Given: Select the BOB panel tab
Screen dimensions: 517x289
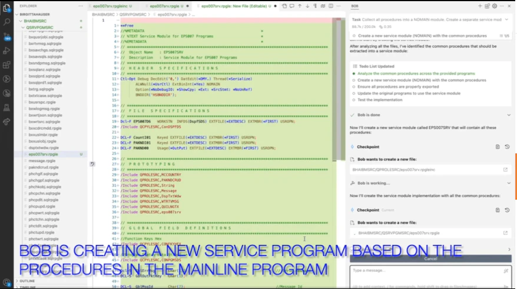Looking at the screenshot, I should pos(355,6).
